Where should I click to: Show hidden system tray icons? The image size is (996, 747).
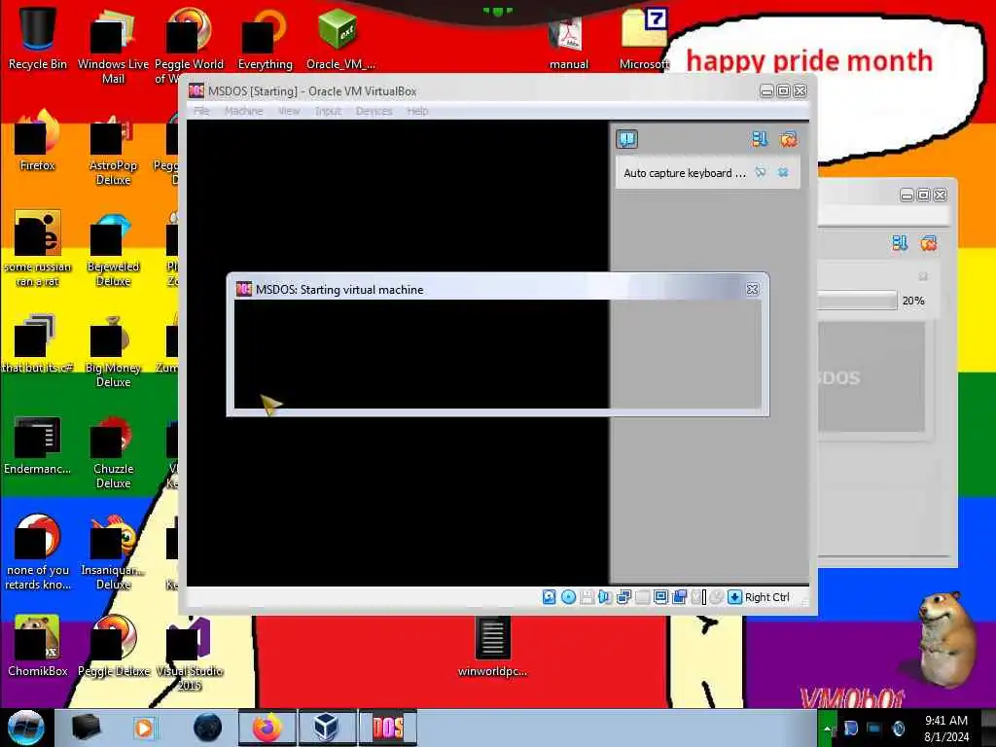click(827, 729)
